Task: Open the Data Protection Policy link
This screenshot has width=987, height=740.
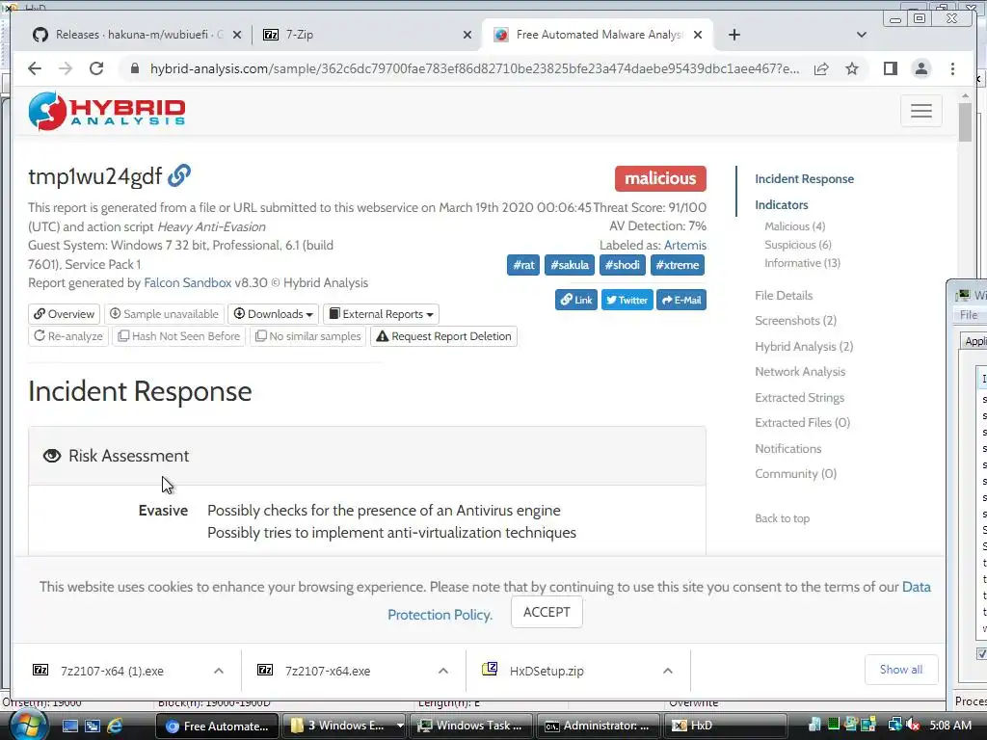Action: (x=440, y=615)
